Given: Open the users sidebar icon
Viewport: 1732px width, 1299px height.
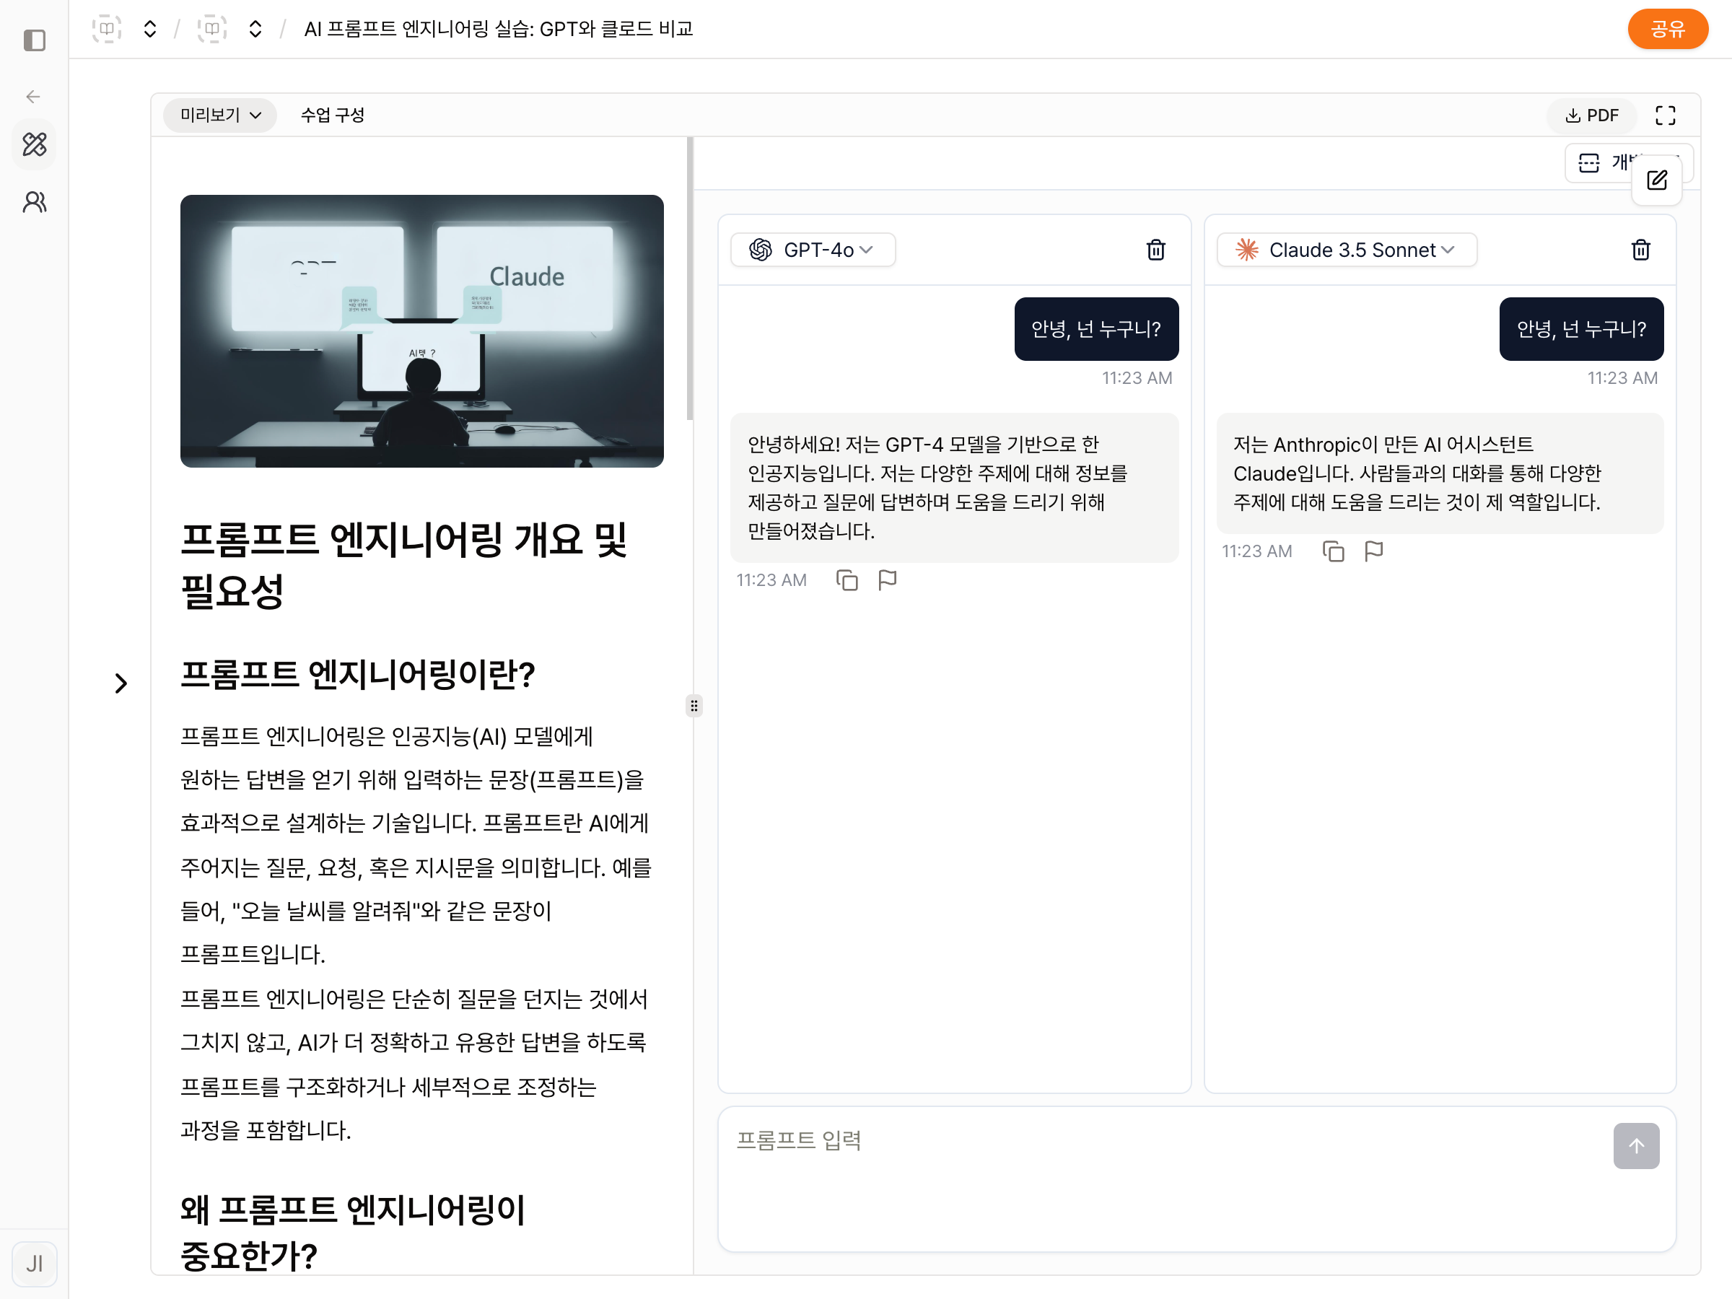Looking at the screenshot, I should 35,202.
